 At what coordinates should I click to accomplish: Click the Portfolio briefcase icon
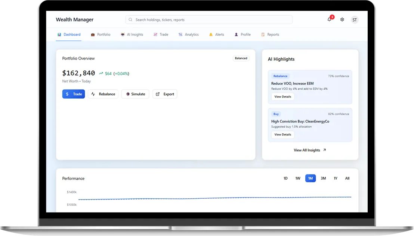[x=93, y=35]
